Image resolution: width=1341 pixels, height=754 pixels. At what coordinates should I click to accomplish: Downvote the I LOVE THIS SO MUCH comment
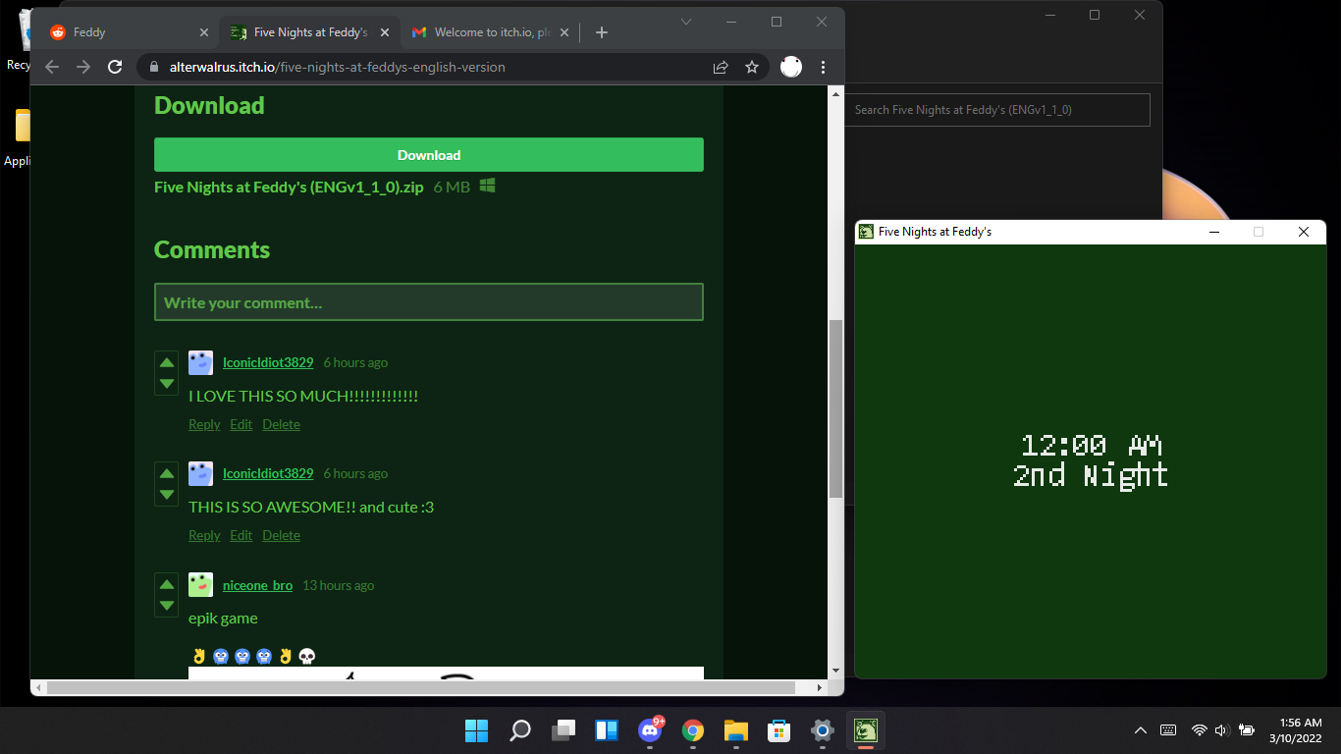tap(166, 383)
